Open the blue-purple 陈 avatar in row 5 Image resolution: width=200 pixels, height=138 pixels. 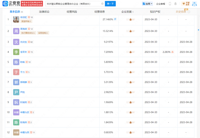click(16, 62)
